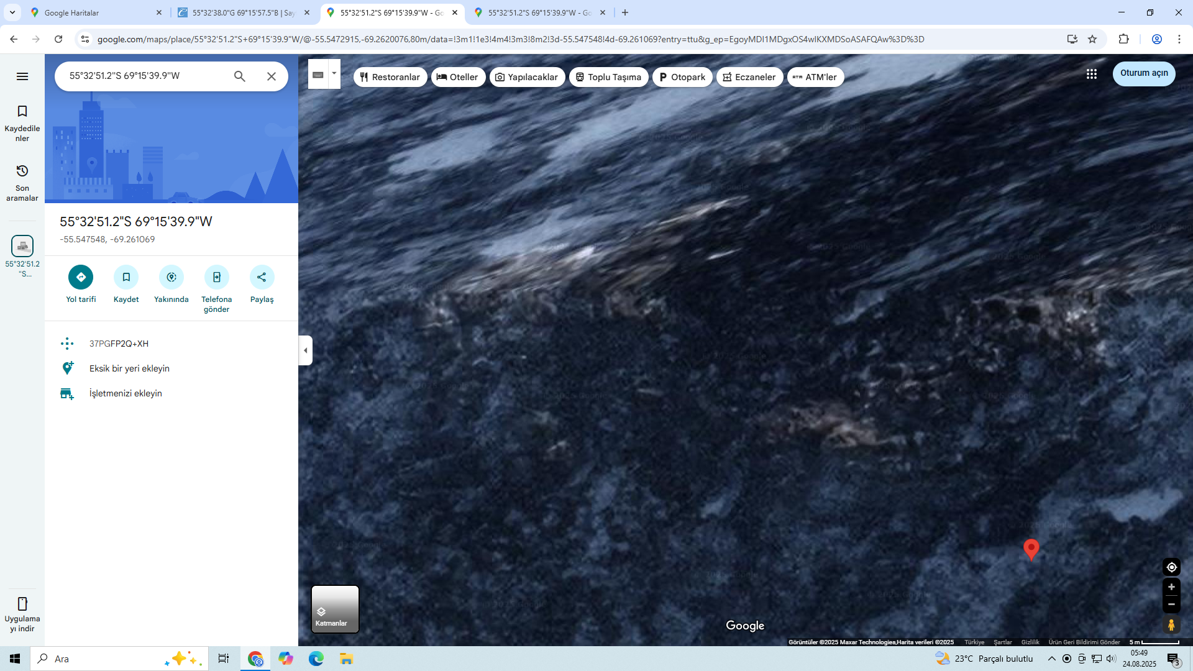Open Chrome tab search dropdown arrow
Image resolution: width=1193 pixels, height=671 pixels.
coord(12,12)
